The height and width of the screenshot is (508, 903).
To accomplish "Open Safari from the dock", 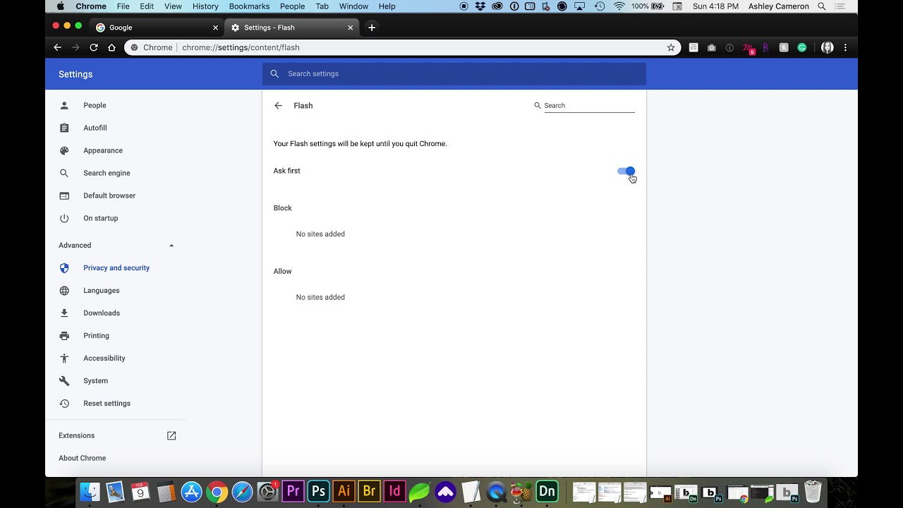I will [x=242, y=491].
